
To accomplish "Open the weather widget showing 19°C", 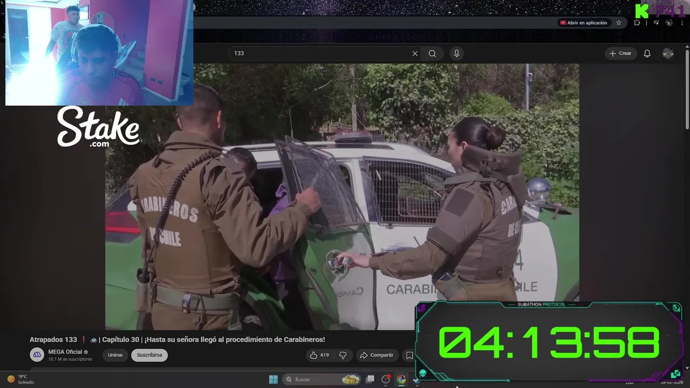I will click(x=20, y=379).
